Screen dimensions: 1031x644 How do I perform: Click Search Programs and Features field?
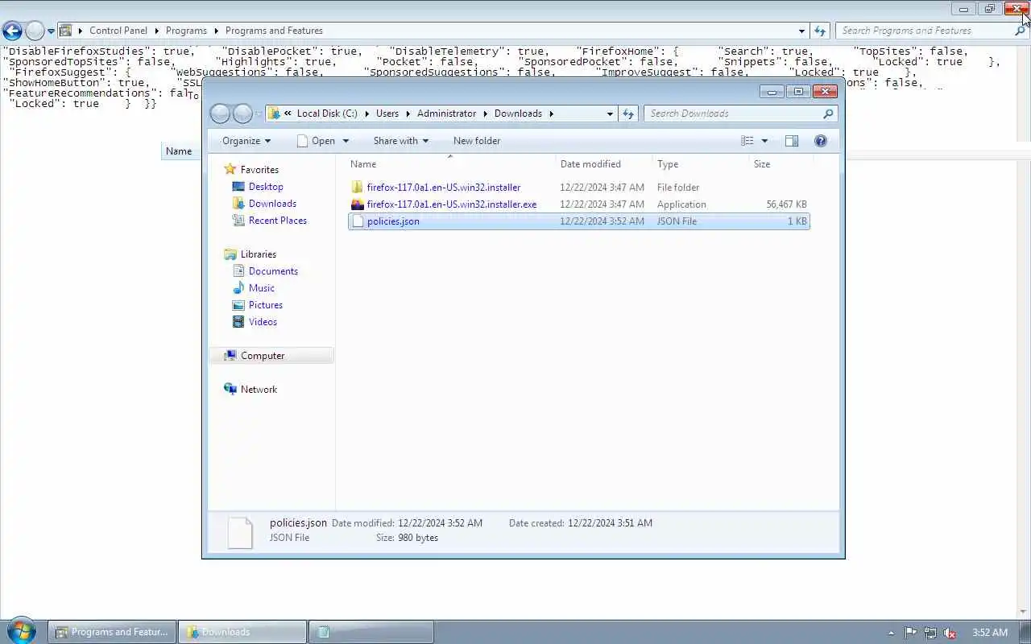coord(925,31)
